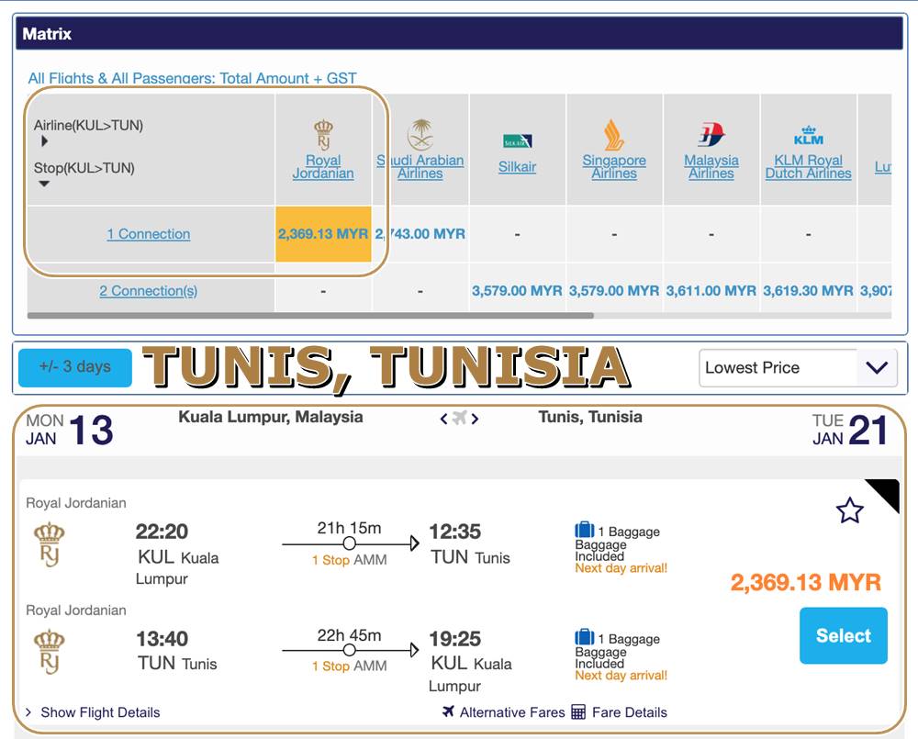Viewport: 918px width, 739px height.
Task: Open the Silkair airline link
Action: click(x=517, y=167)
